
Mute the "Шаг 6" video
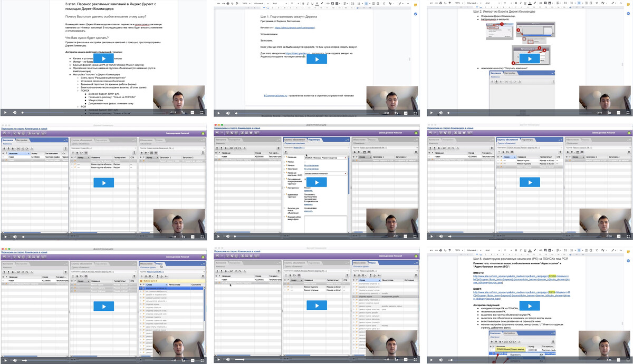pyautogui.click(x=441, y=360)
